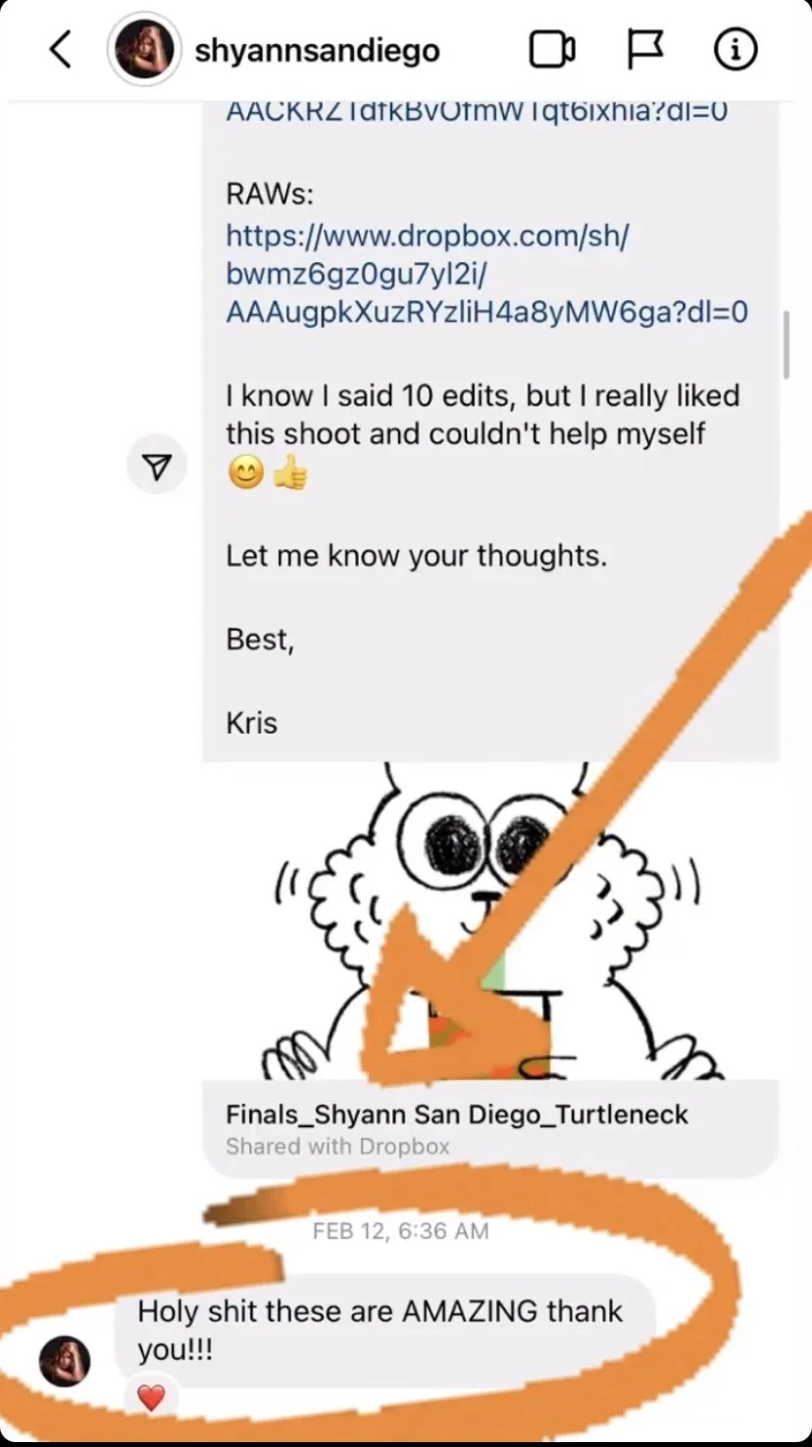The height and width of the screenshot is (1447, 812).
Task: Tap the cartoon Dropbox preview image
Action: 490,920
